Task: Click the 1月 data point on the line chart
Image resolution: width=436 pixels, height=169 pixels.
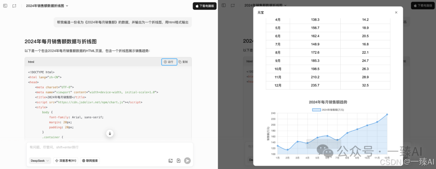Action: 277,146
